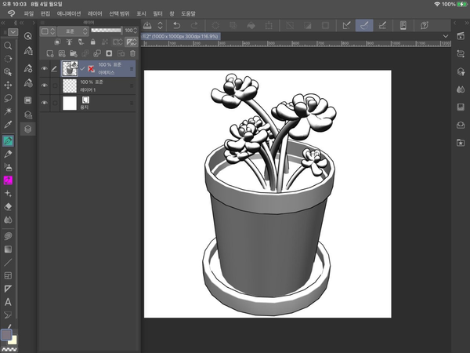
Task: Select the Magnifier zoom tool
Action: click(x=9, y=46)
